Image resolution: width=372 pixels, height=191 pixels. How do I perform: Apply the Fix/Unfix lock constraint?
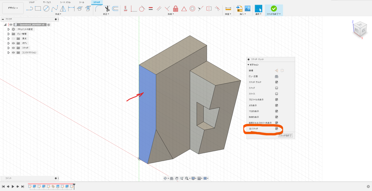point(176,9)
